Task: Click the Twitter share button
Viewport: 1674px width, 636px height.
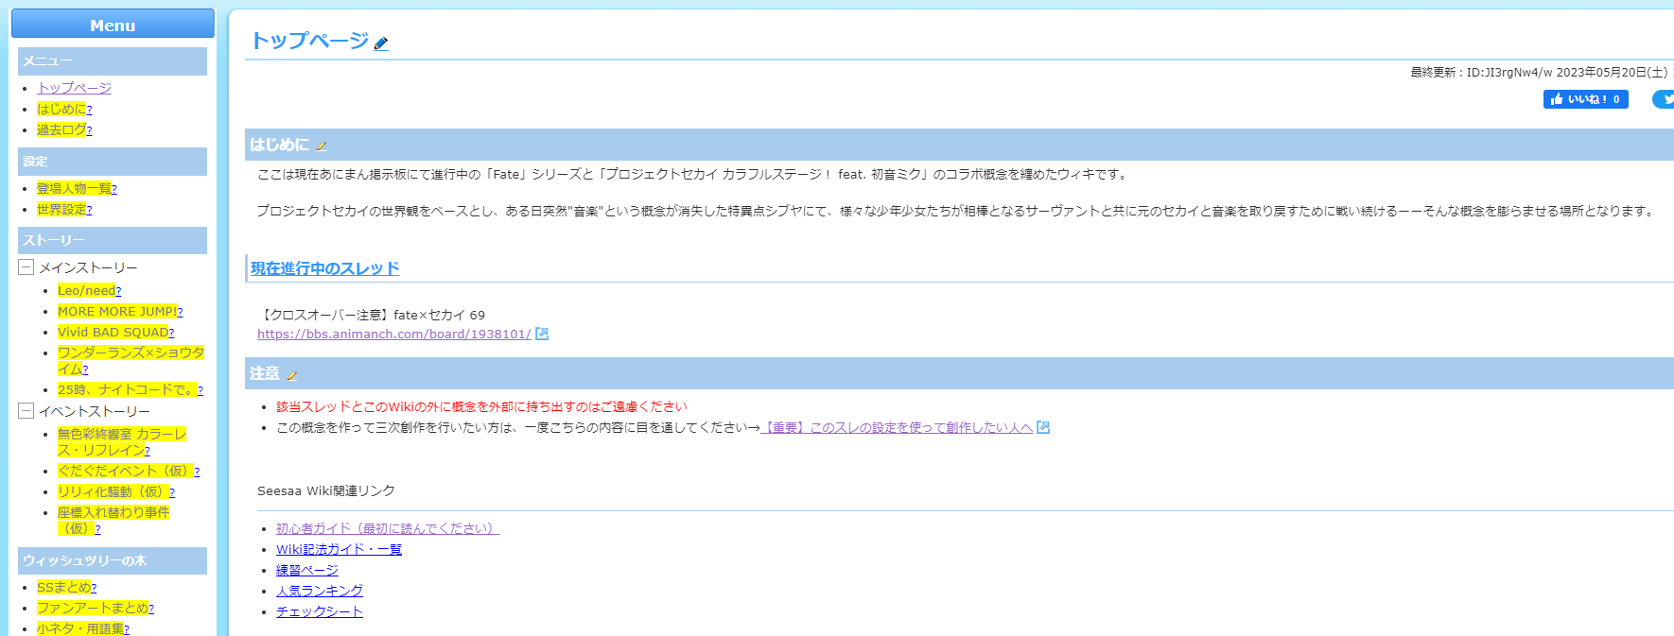Action: (1664, 99)
